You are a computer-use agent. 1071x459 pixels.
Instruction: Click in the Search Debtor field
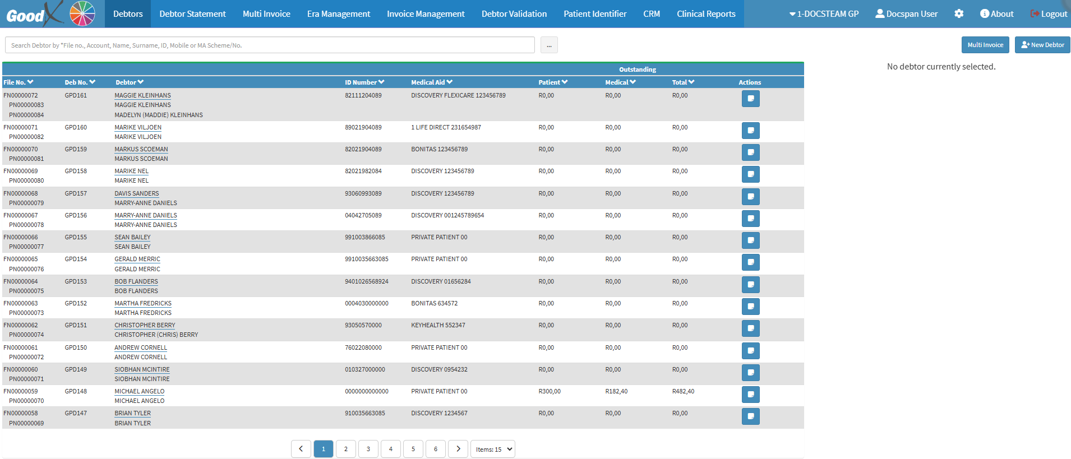point(270,45)
